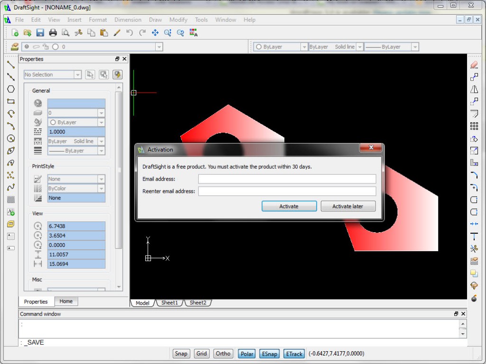486x364 pixels.
Task: Toggle Ortho mode in the status bar
Action: point(223,354)
